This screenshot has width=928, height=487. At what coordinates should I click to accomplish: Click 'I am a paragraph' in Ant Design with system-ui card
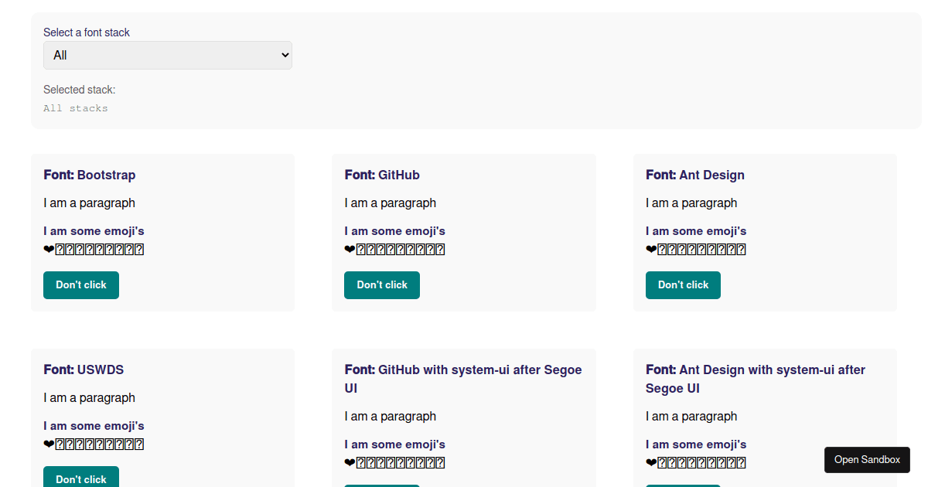pyautogui.click(x=691, y=417)
